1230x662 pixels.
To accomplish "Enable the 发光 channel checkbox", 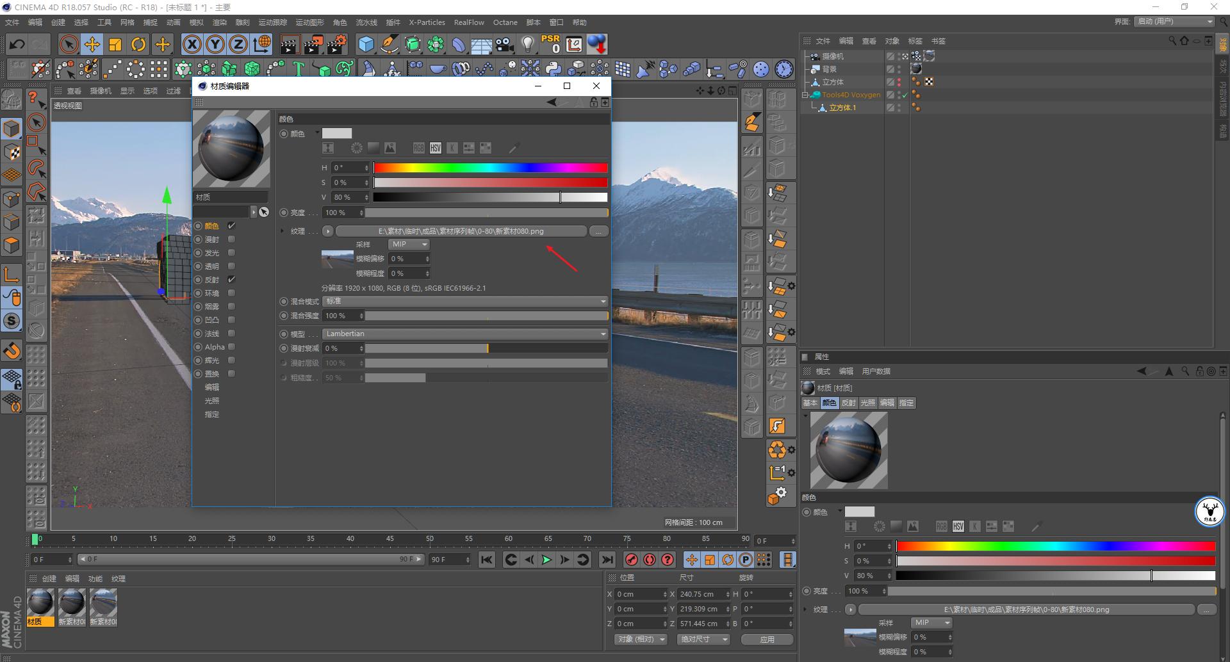I will 231,253.
